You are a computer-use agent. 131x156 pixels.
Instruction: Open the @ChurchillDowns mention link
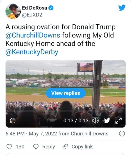click(x=33, y=35)
